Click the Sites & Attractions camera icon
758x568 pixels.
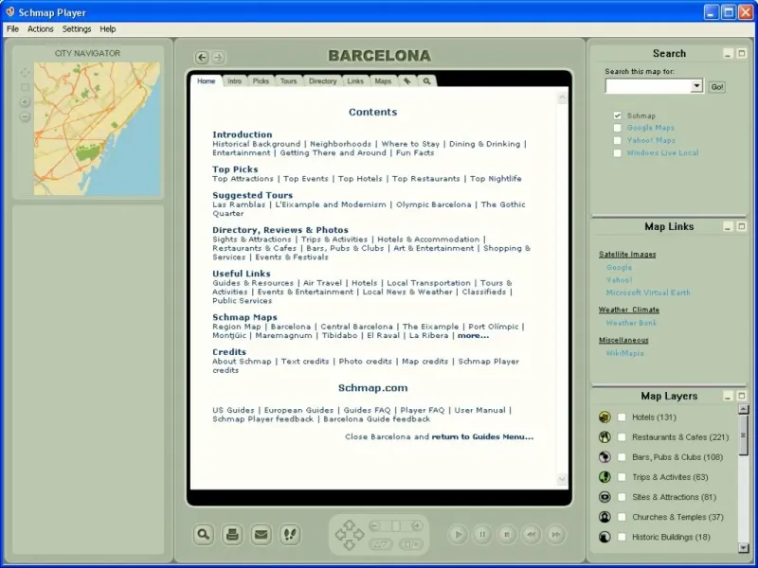[605, 497]
